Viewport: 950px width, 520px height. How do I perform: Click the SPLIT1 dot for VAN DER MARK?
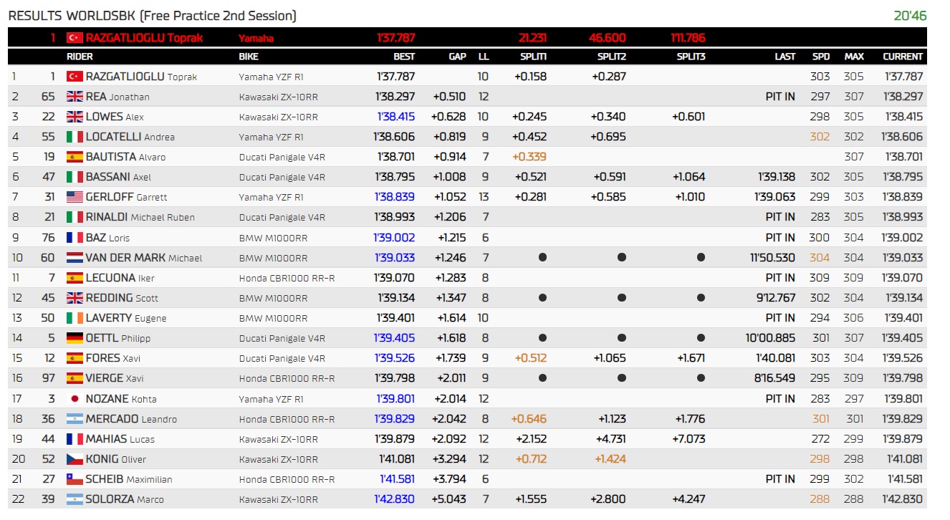coord(543,257)
